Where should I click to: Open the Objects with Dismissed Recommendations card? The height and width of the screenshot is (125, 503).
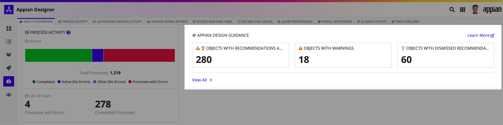pyautogui.click(x=445, y=55)
